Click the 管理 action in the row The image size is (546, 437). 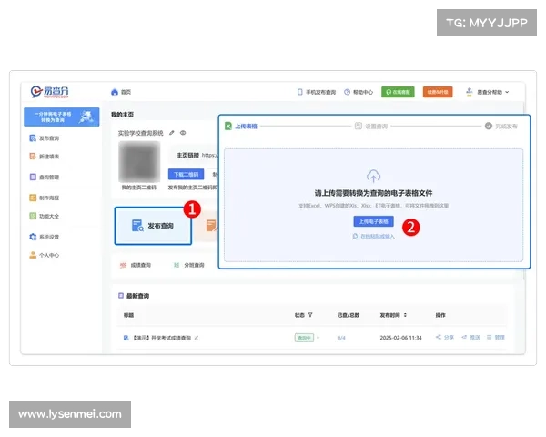(496, 338)
